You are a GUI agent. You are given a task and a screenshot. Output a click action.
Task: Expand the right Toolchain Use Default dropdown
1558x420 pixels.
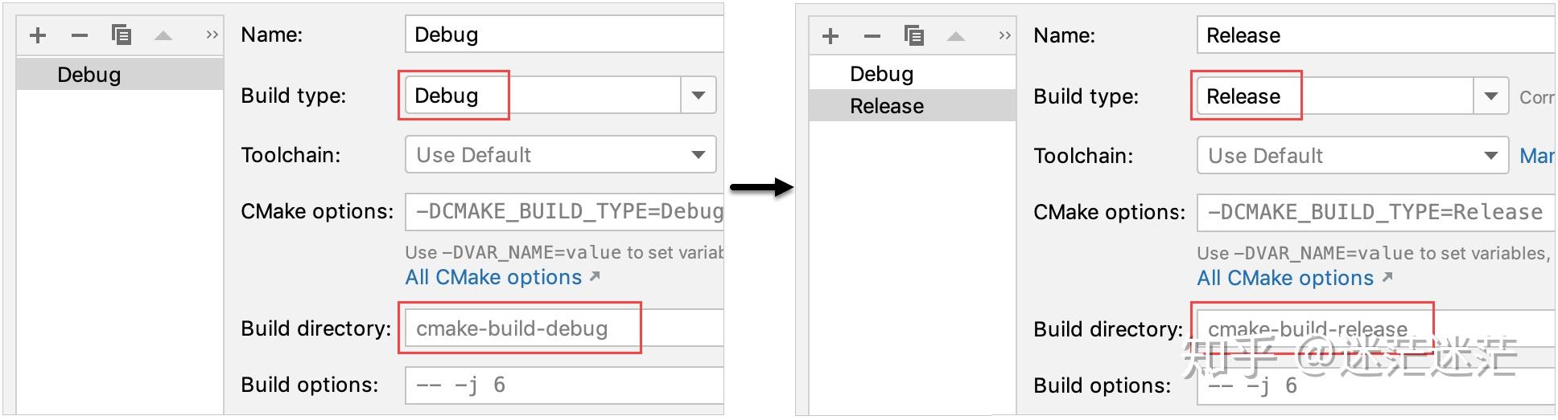(x=1353, y=156)
